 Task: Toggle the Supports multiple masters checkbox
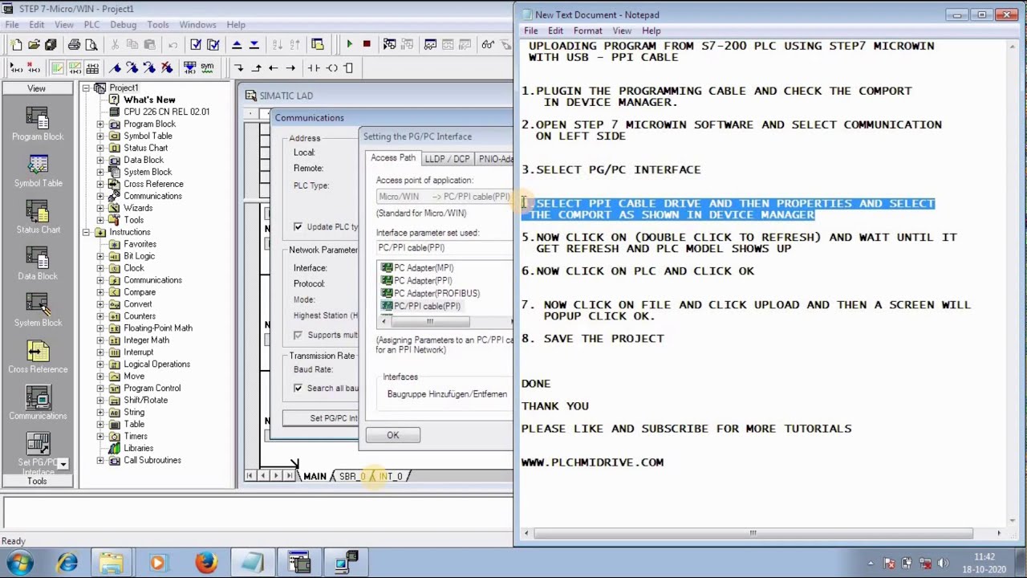pos(298,336)
